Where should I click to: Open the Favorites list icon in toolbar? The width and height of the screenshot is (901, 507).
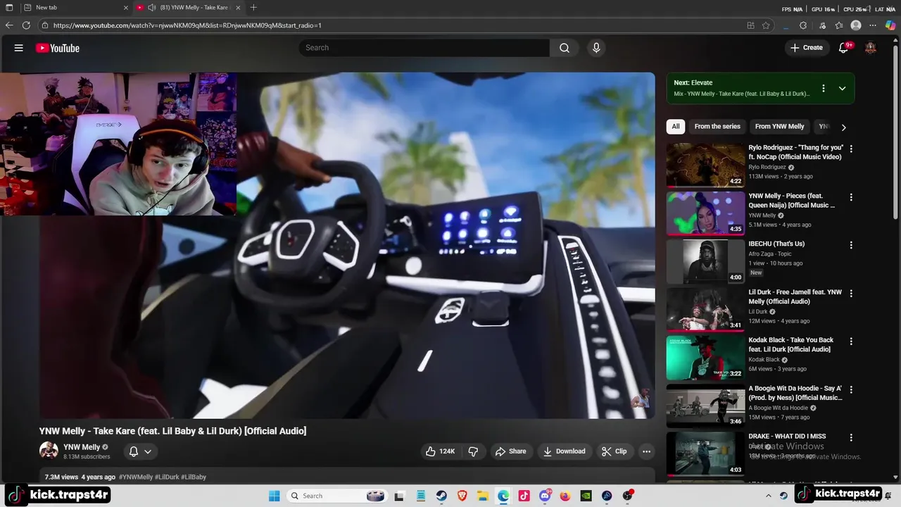coord(839,25)
